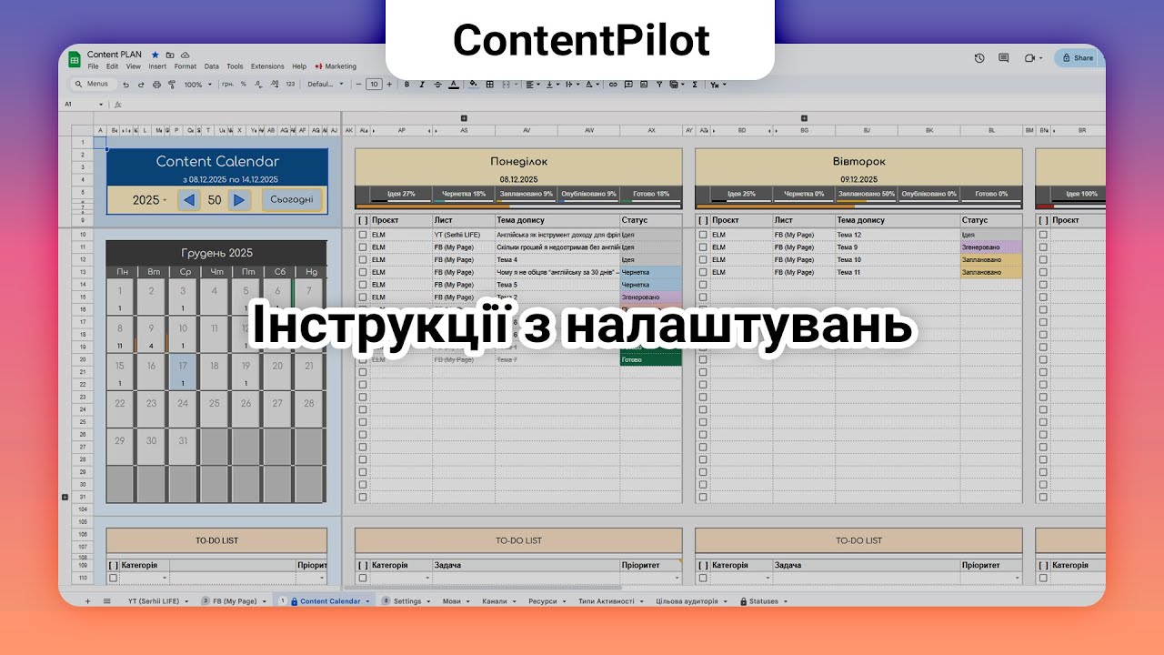Image resolution: width=1164 pixels, height=655 pixels.
Task: Tick checkbox for Тема 10 row
Action: [x=703, y=260]
